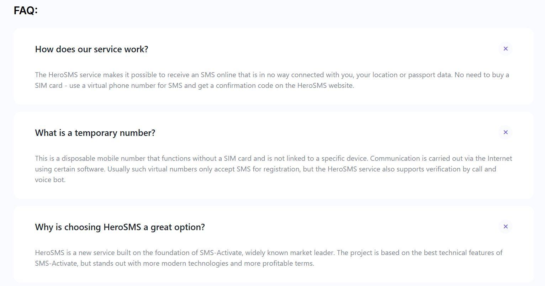This screenshot has height=286, width=545.
Task: Toggle the 'What is a temporary number?' heading
Action: coord(95,133)
